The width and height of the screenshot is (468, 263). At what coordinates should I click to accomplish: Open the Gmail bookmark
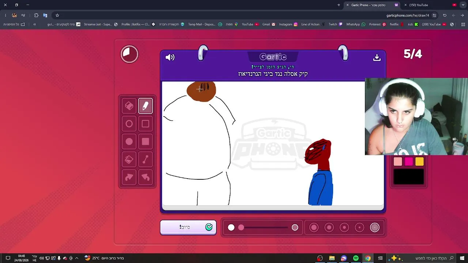click(x=269, y=24)
